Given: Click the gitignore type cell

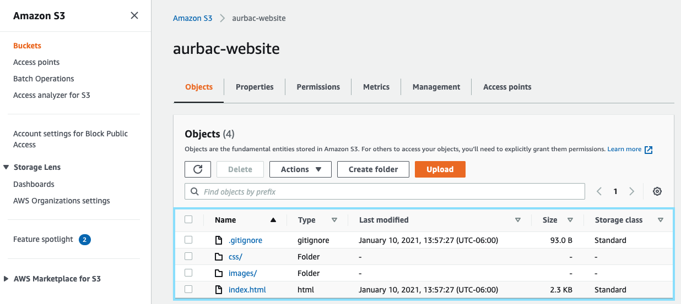Looking at the screenshot, I should point(313,240).
